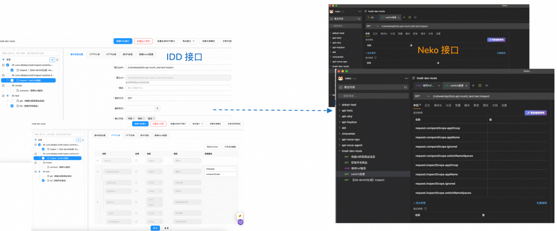Switch to 正文 tab in front Neko window
Screen dimensions: 557x231
tap(427, 105)
